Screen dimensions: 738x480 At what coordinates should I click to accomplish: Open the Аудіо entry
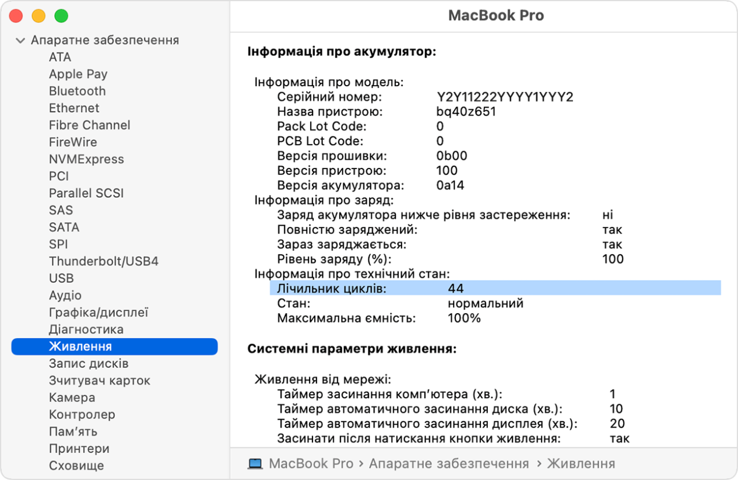(x=65, y=295)
